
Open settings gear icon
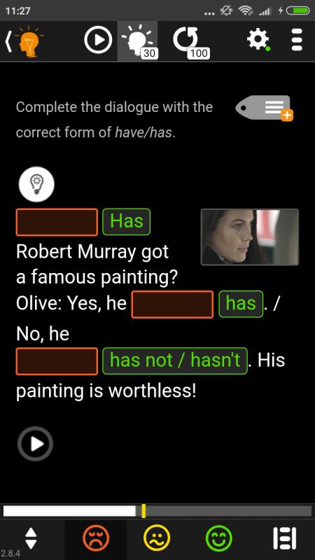click(258, 39)
